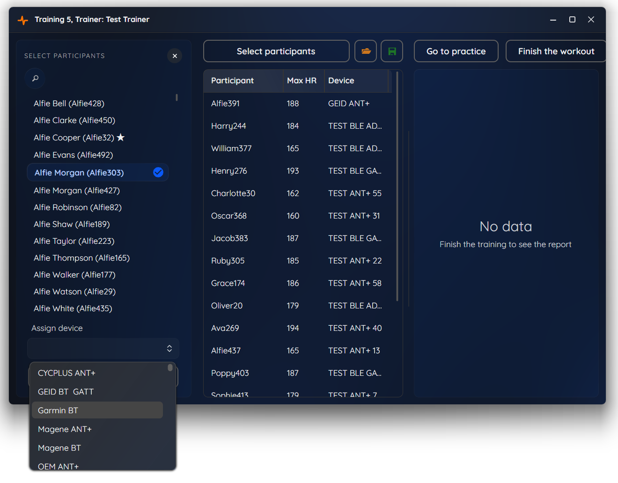Screen dimensions: 618x483
Task: Click the Charlotte30 table row
Action: pos(298,193)
